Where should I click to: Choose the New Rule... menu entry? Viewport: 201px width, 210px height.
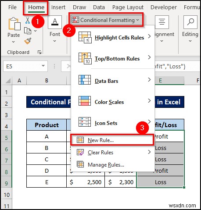point(112,140)
